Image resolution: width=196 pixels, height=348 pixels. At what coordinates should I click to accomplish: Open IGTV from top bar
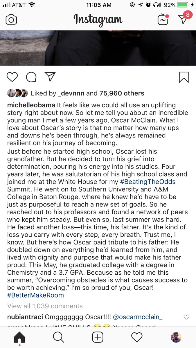coord(163,19)
